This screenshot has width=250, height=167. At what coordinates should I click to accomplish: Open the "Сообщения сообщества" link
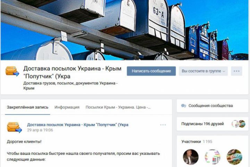click(x=211, y=106)
